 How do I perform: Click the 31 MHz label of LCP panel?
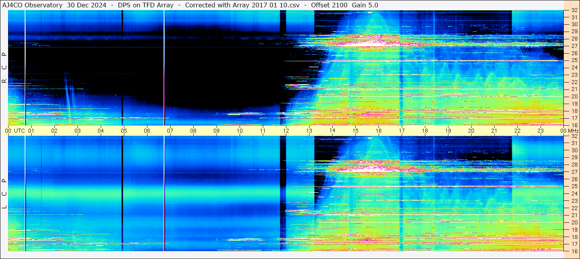coord(574,143)
